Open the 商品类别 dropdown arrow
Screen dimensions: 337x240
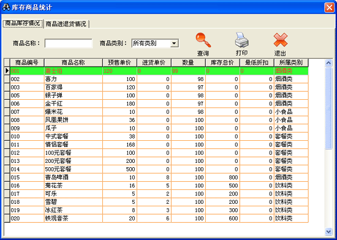pos(174,43)
